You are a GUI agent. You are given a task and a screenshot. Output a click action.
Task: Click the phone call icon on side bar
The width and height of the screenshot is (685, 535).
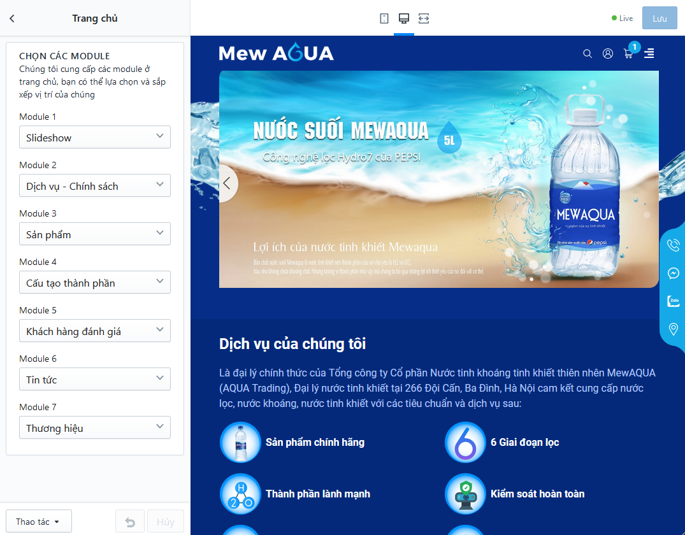tap(673, 245)
